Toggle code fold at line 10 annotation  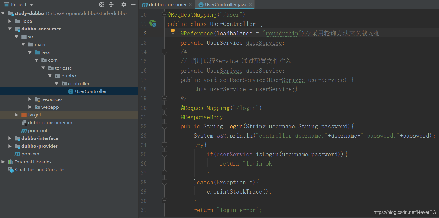point(164,14)
